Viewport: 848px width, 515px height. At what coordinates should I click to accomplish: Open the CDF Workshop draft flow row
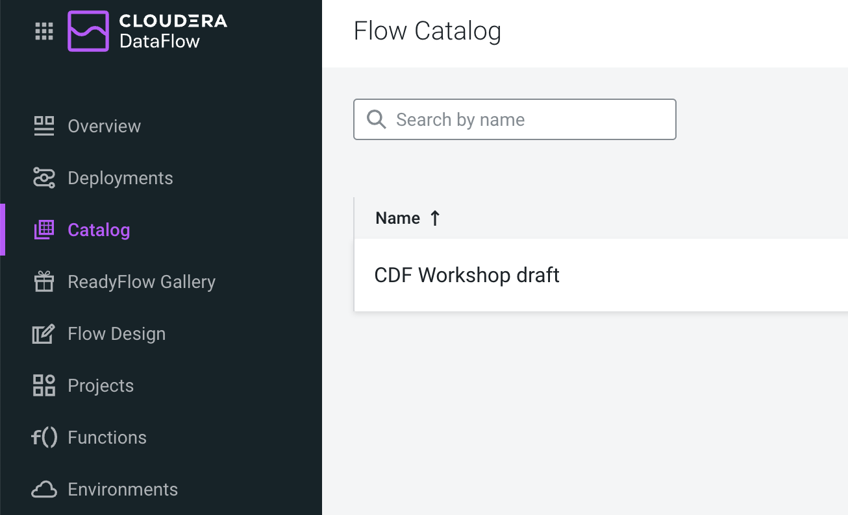(x=467, y=275)
